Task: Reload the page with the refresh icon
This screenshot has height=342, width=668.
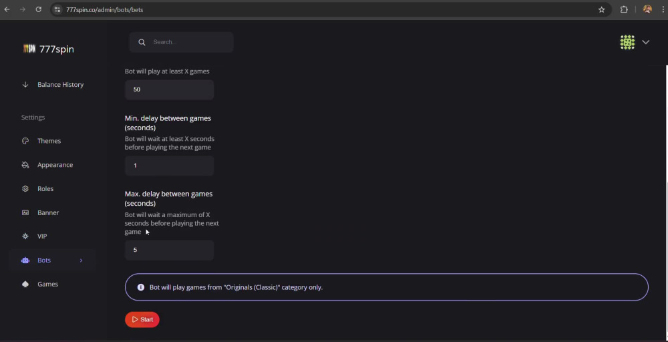Action: coord(38,9)
